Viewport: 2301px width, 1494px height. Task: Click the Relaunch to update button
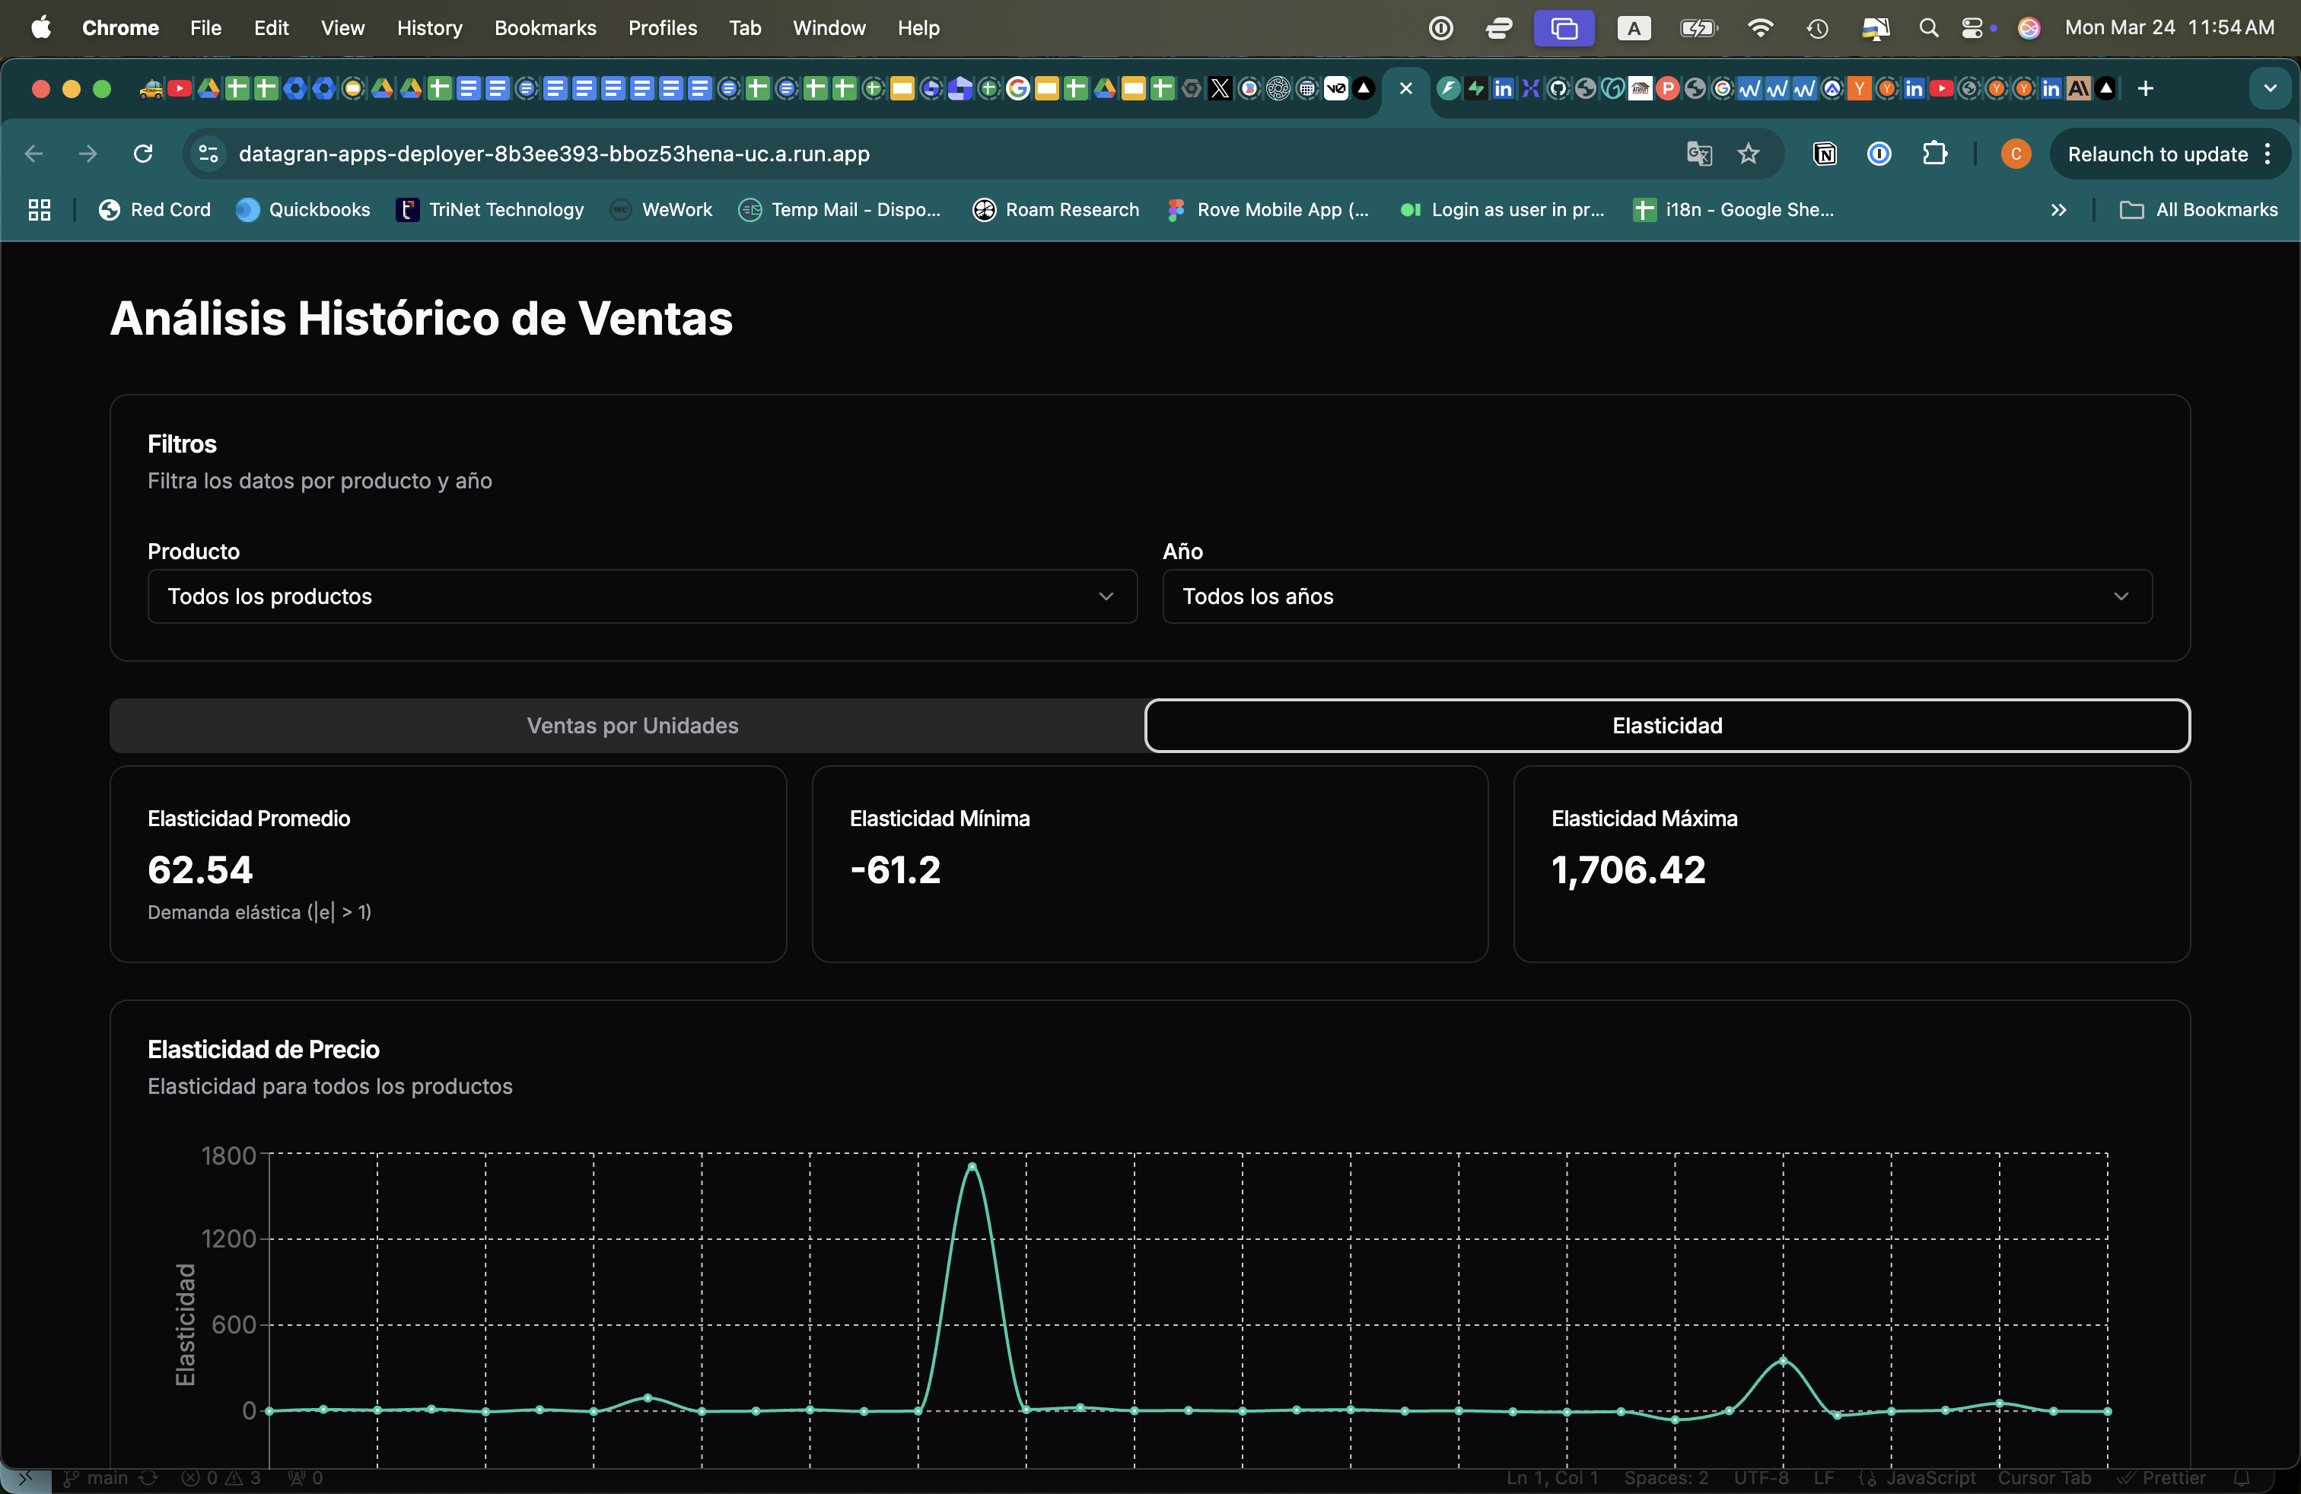(2157, 154)
